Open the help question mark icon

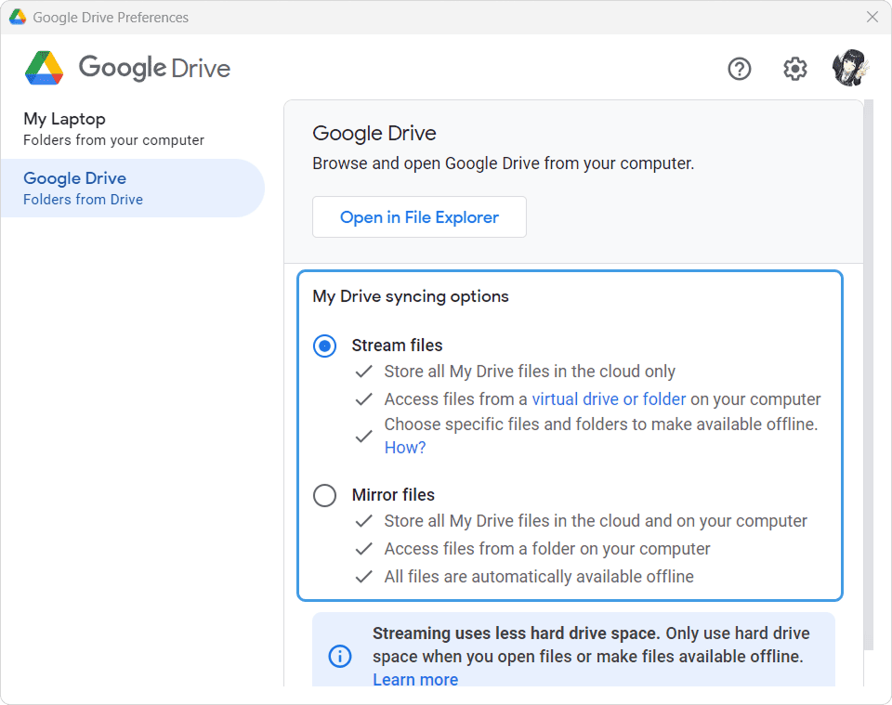click(x=739, y=69)
